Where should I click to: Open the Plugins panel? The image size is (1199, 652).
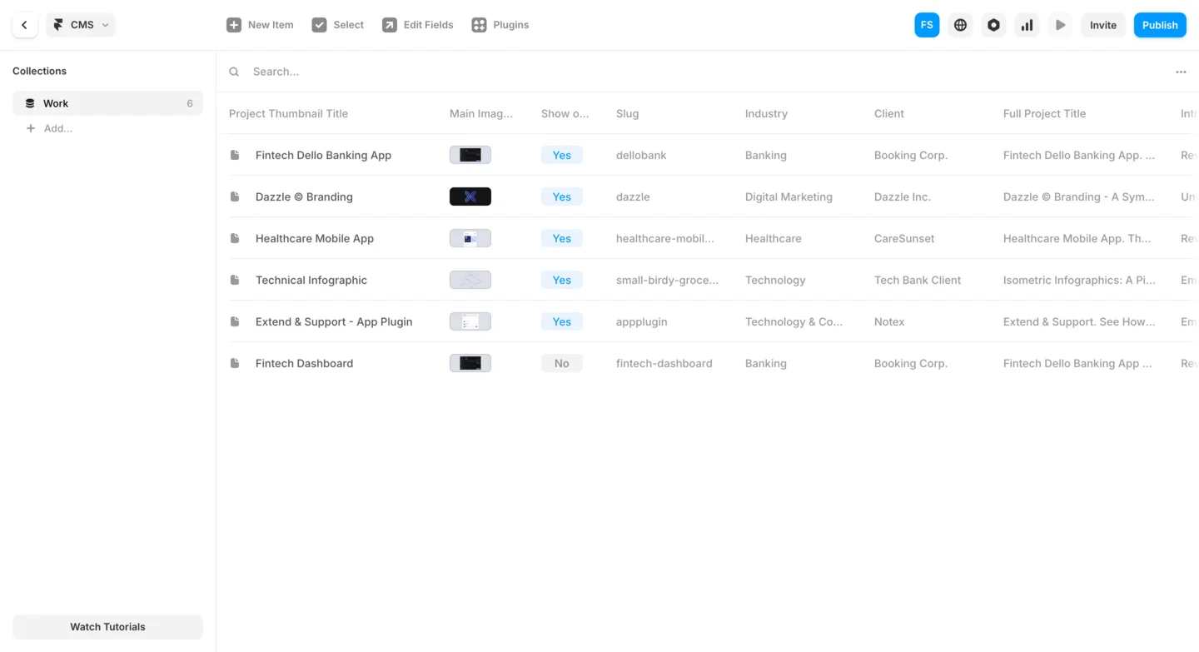499,25
